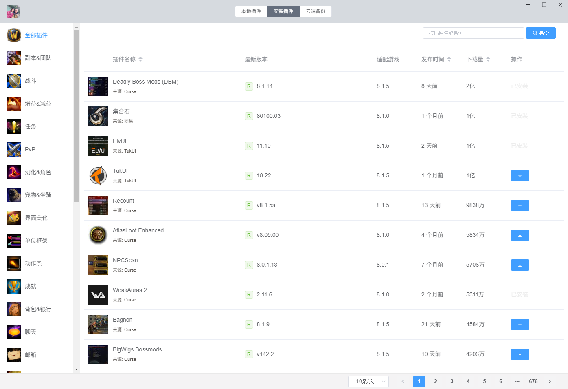Open the Recount addon name
568x389 pixels.
[x=123, y=201]
